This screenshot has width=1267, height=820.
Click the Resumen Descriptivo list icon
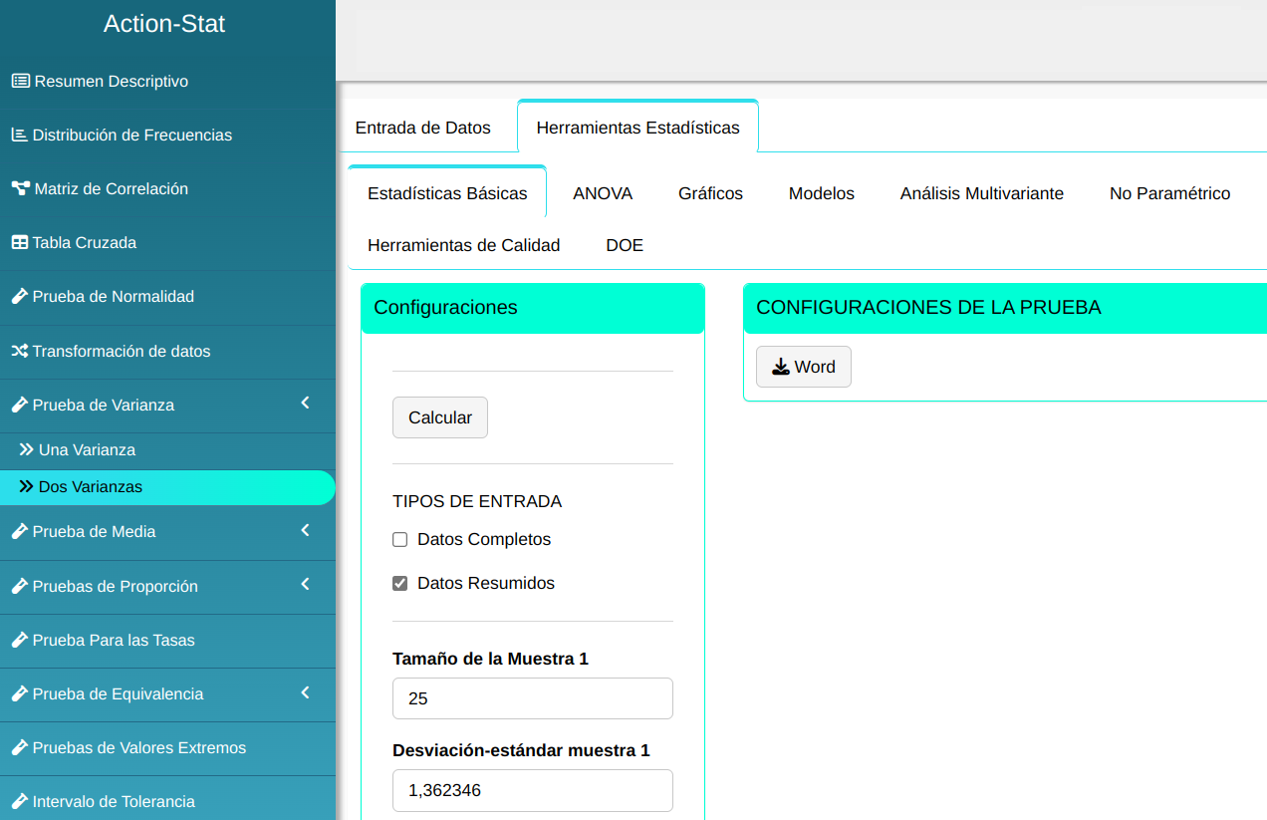tap(20, 81)
